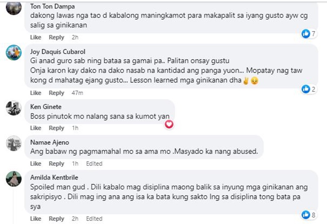Screen dimensions: 327x224
Task: Click the like reaction count on Joy Daquis Cubarol's comment
Action: (x=313, y=89)
